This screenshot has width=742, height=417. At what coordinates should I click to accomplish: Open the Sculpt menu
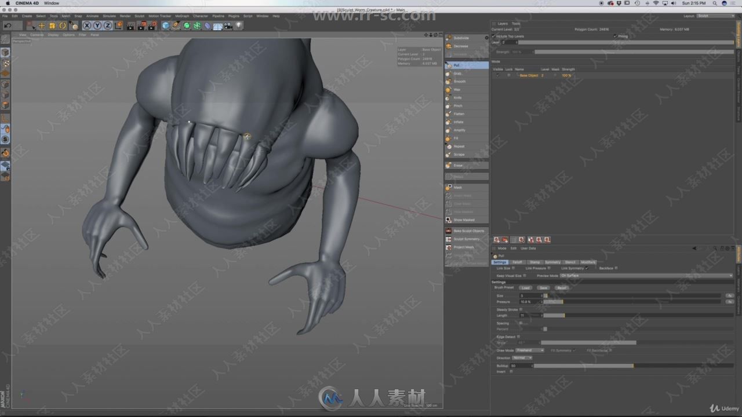[139, 16]
